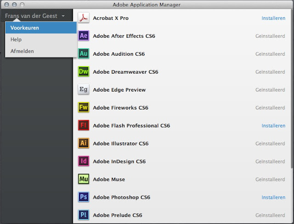Click the Edge Preview Eg icon
This screenshot has width=294, height=224.
pyautogui.click(x=84, y=89)
